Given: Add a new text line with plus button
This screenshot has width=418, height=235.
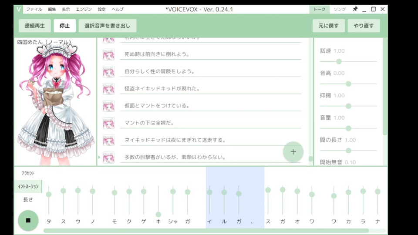Looking at the screenshot, I should [x=293, y=152].
